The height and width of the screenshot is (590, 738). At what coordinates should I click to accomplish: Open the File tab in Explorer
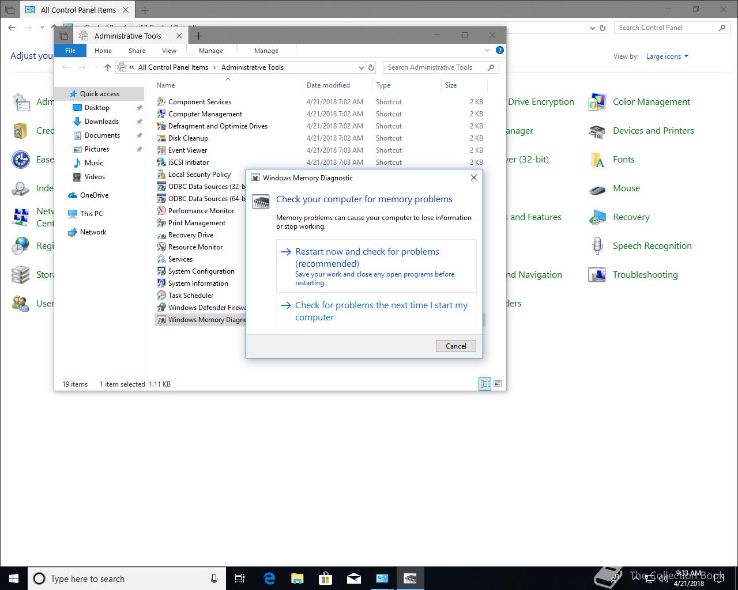point(70,51)
